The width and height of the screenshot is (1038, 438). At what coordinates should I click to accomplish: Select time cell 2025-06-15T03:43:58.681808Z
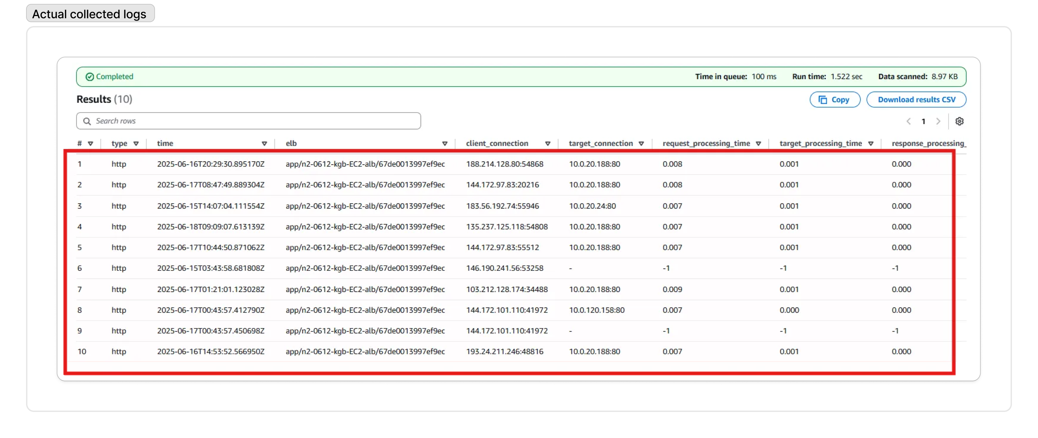point(211,268)
